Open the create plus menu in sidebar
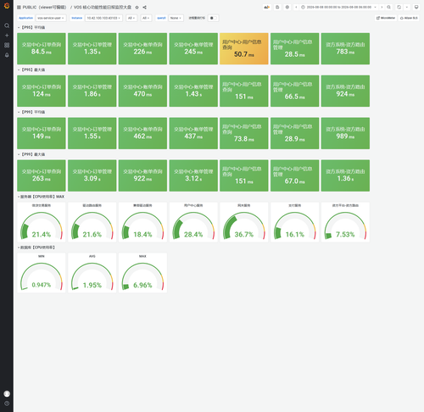 point(7,36)
